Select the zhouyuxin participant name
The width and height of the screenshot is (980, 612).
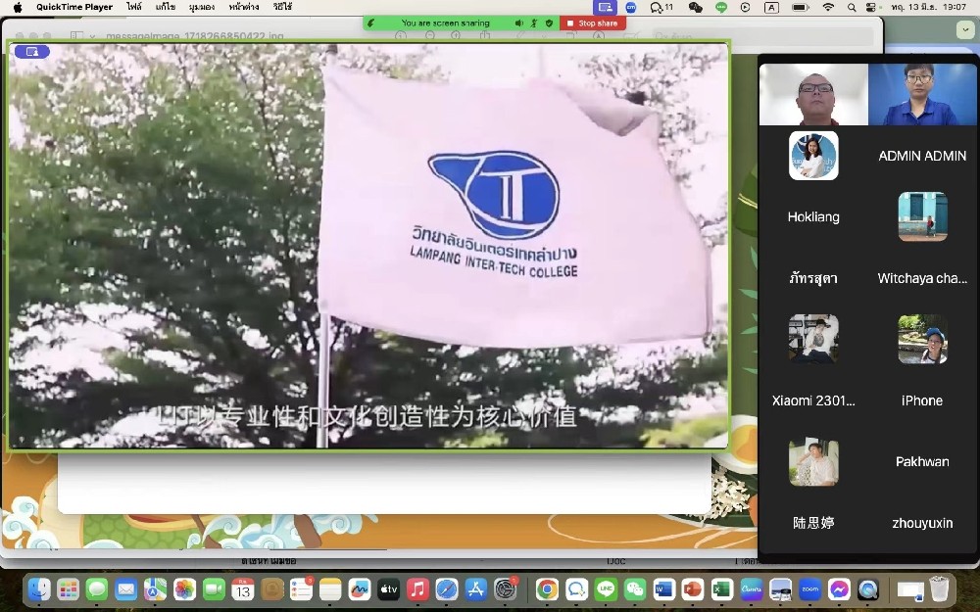click(x=922, y=523)
